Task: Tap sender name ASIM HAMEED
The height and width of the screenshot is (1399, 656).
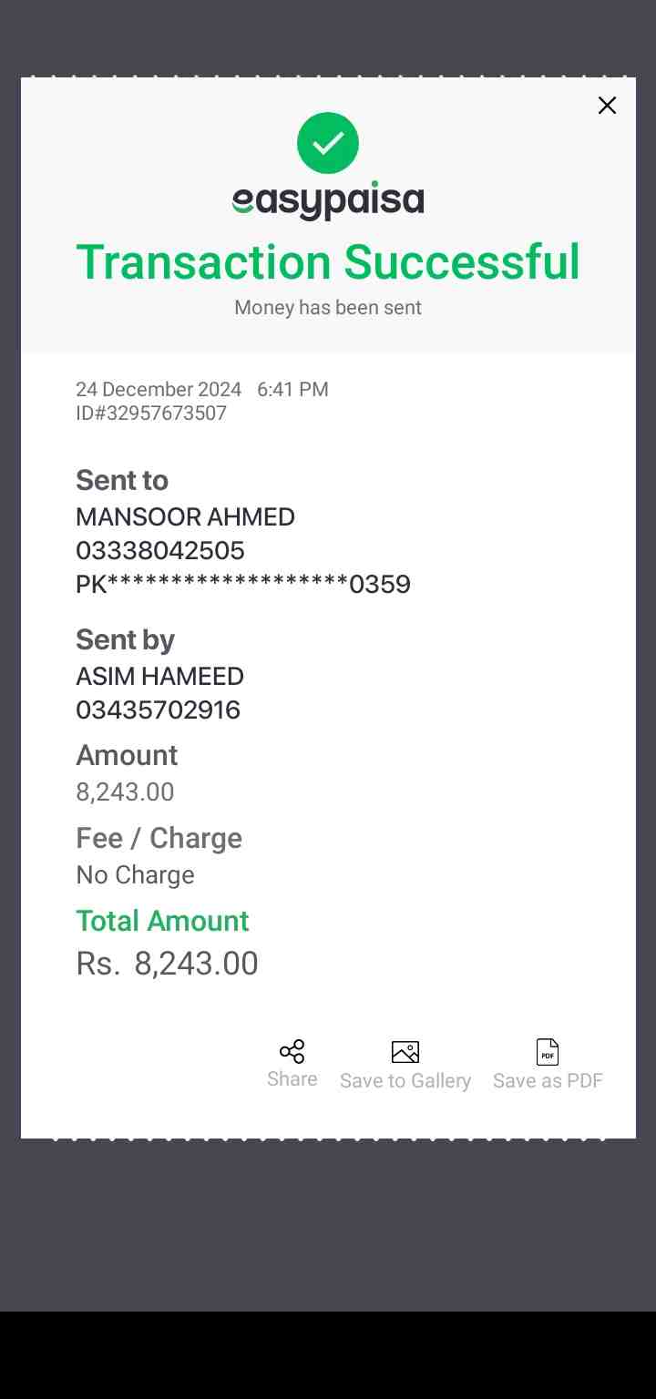Action: pyautogui.click(x=159, y=677)
